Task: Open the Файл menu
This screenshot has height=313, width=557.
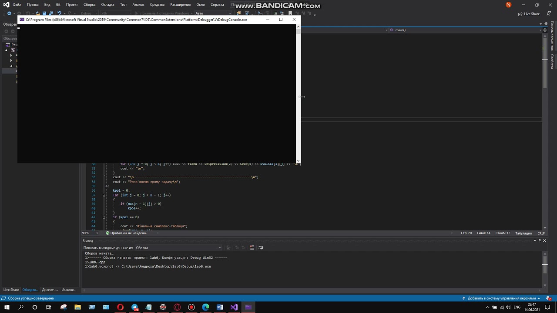Action: coord(17,5)
